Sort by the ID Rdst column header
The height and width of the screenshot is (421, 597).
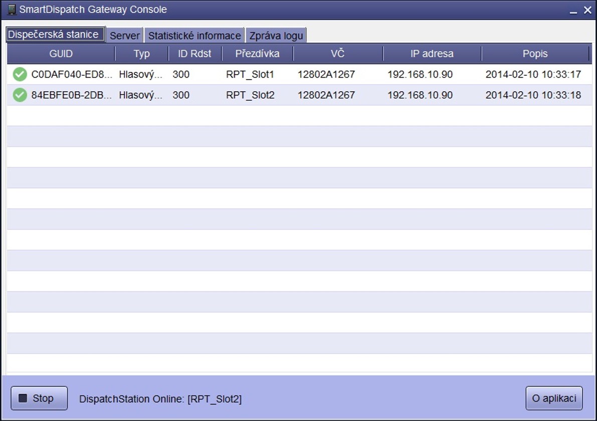pos(194,54)
